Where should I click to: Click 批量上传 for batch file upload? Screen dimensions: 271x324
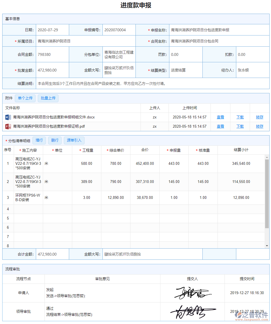(48, 98)
